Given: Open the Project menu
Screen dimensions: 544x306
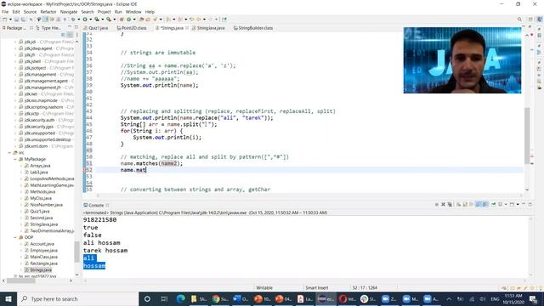Looking at the screenshot, I should [104, 12].
